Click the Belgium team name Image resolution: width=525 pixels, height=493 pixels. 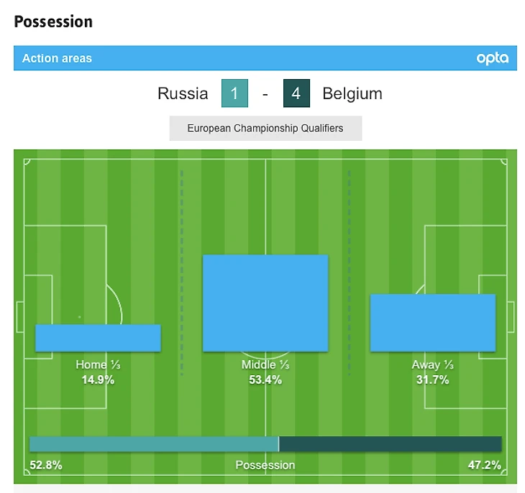click(352, 94)
